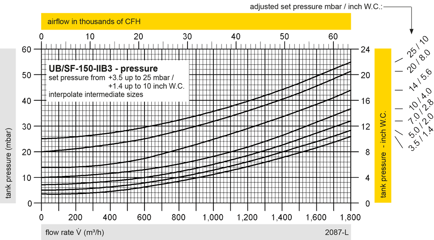Click the '2087-L' chart reference code
434x240 pixels.
336,232
